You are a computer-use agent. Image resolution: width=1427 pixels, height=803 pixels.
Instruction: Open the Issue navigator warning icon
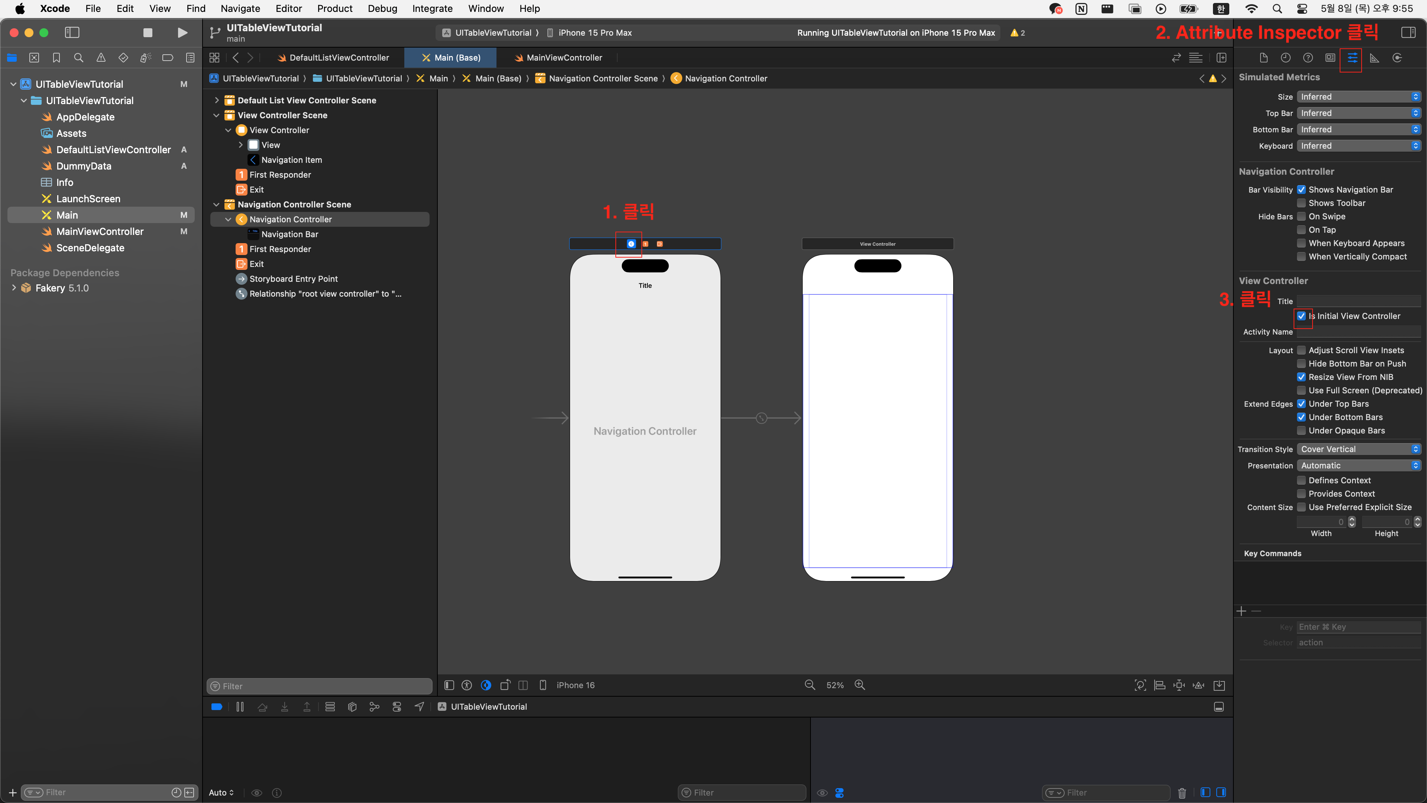click(101, 58)
